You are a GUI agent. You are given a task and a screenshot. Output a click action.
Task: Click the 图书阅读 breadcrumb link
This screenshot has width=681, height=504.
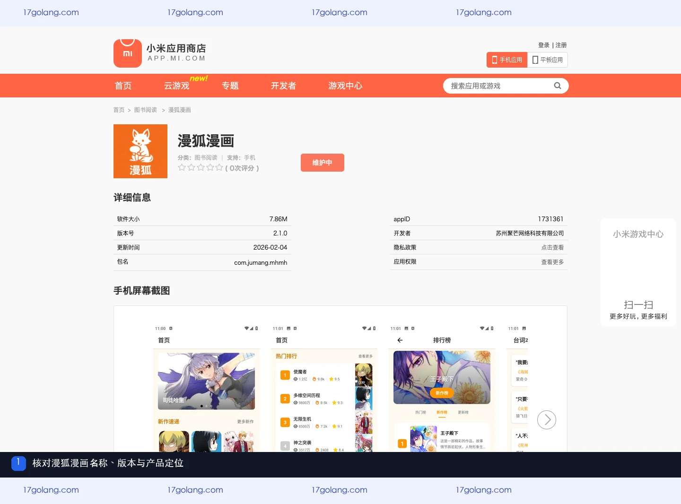click(146, 110)
